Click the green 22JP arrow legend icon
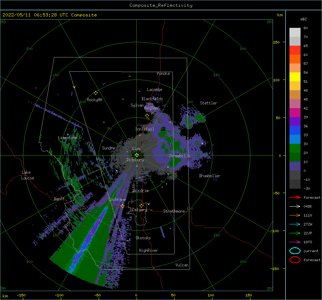The image size is (322, 300). click(295, 233)
